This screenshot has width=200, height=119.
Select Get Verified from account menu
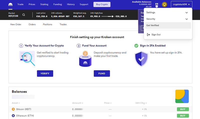tap(168, 25)
